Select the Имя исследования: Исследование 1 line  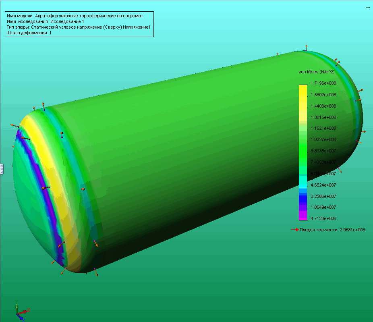(45, 21)
